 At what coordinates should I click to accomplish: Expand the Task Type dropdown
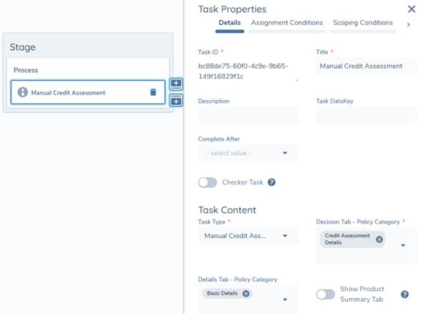[x=248, y=236]
